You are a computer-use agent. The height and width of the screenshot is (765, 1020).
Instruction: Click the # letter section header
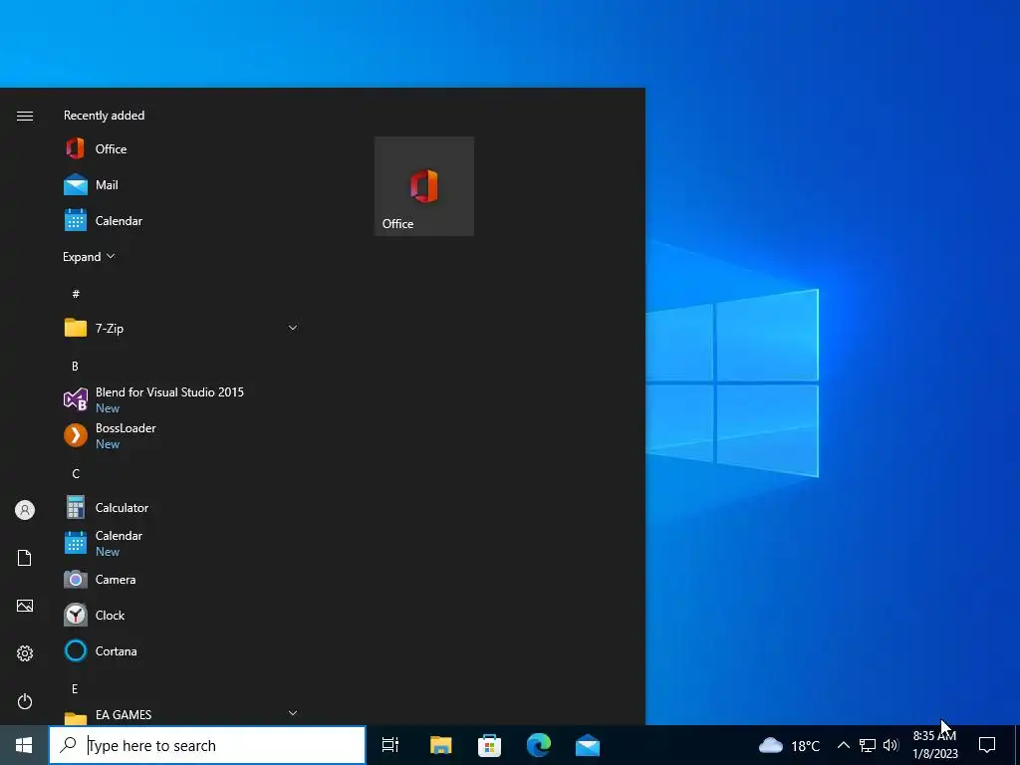pyautogui.click(x=76, y=294)
